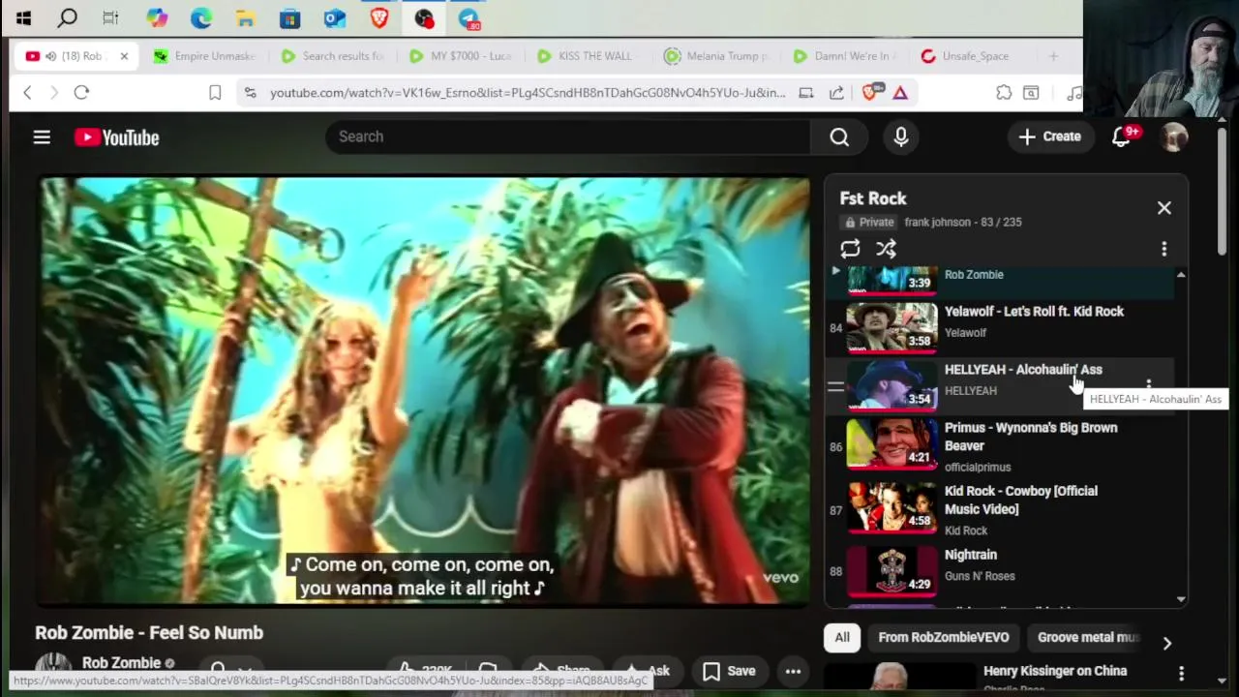Switch to Damn! We're In tab
Screen dimensions: 1239x697
[843, 56]
